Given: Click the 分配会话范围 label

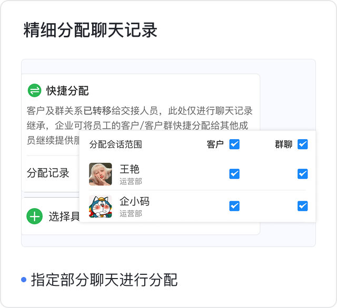Looking at the screenshot, I should 115,145.
